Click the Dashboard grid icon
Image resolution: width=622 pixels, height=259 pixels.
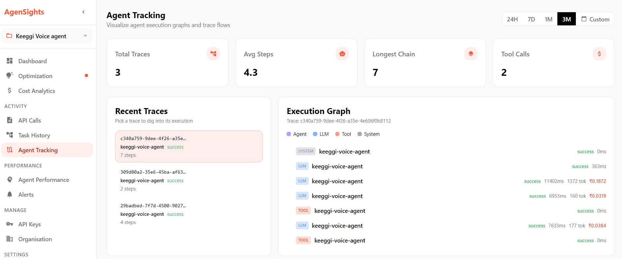(10, 61)
